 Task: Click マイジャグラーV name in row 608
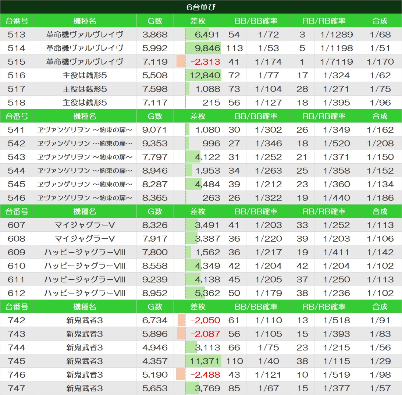click(x=85, y=238)
